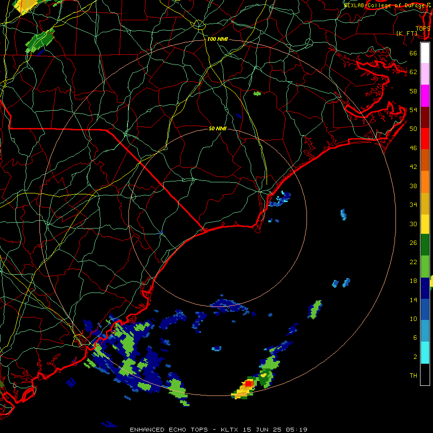
Task: Click the light green legend swatch
Action: pos(425,266)
